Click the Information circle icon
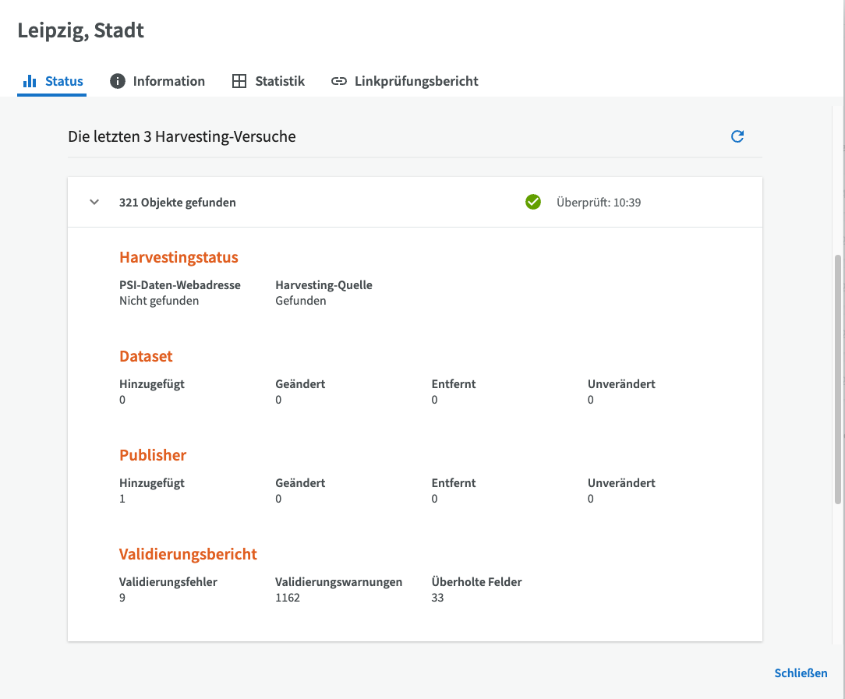845x699 pixels. 118,81
